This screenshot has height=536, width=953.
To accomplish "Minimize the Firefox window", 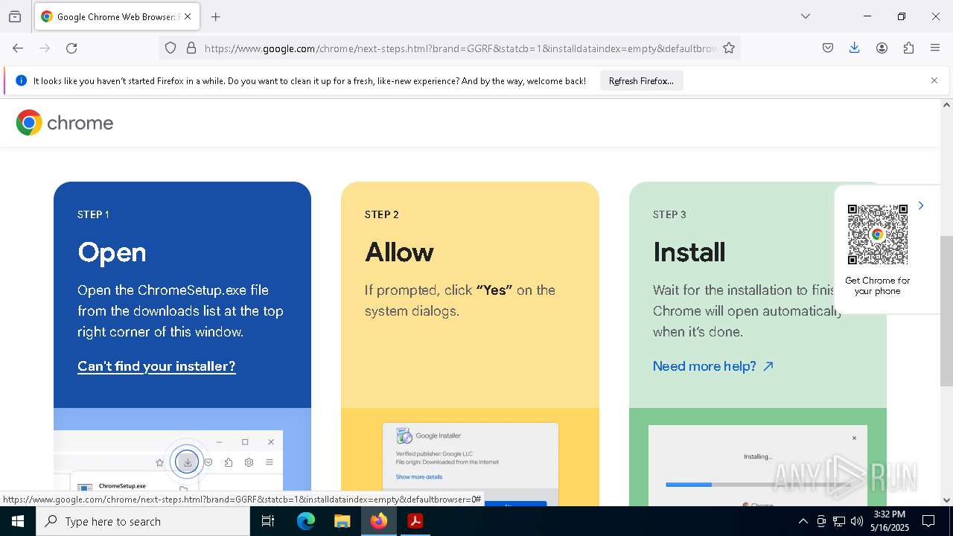I will coord(867,16).
